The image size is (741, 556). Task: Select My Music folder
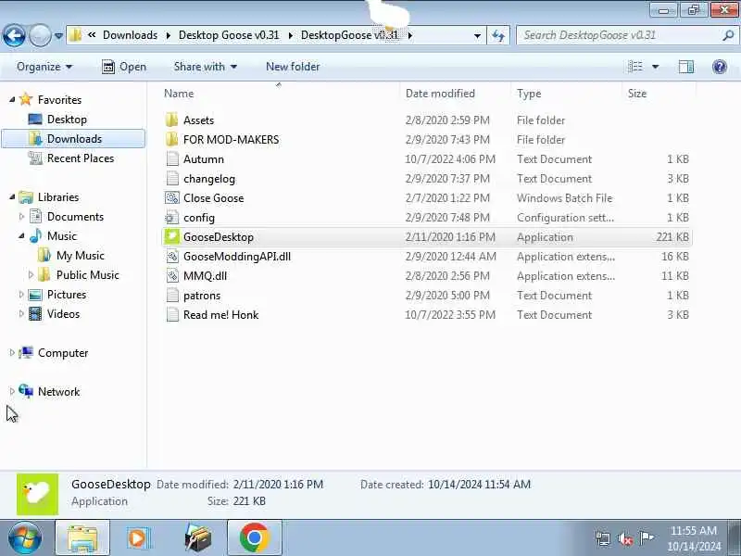tap(80, 256)
